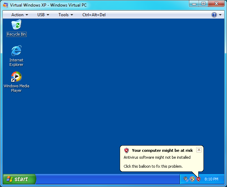Select the Recycle Bin desktop icon

(x=17, y=25)
